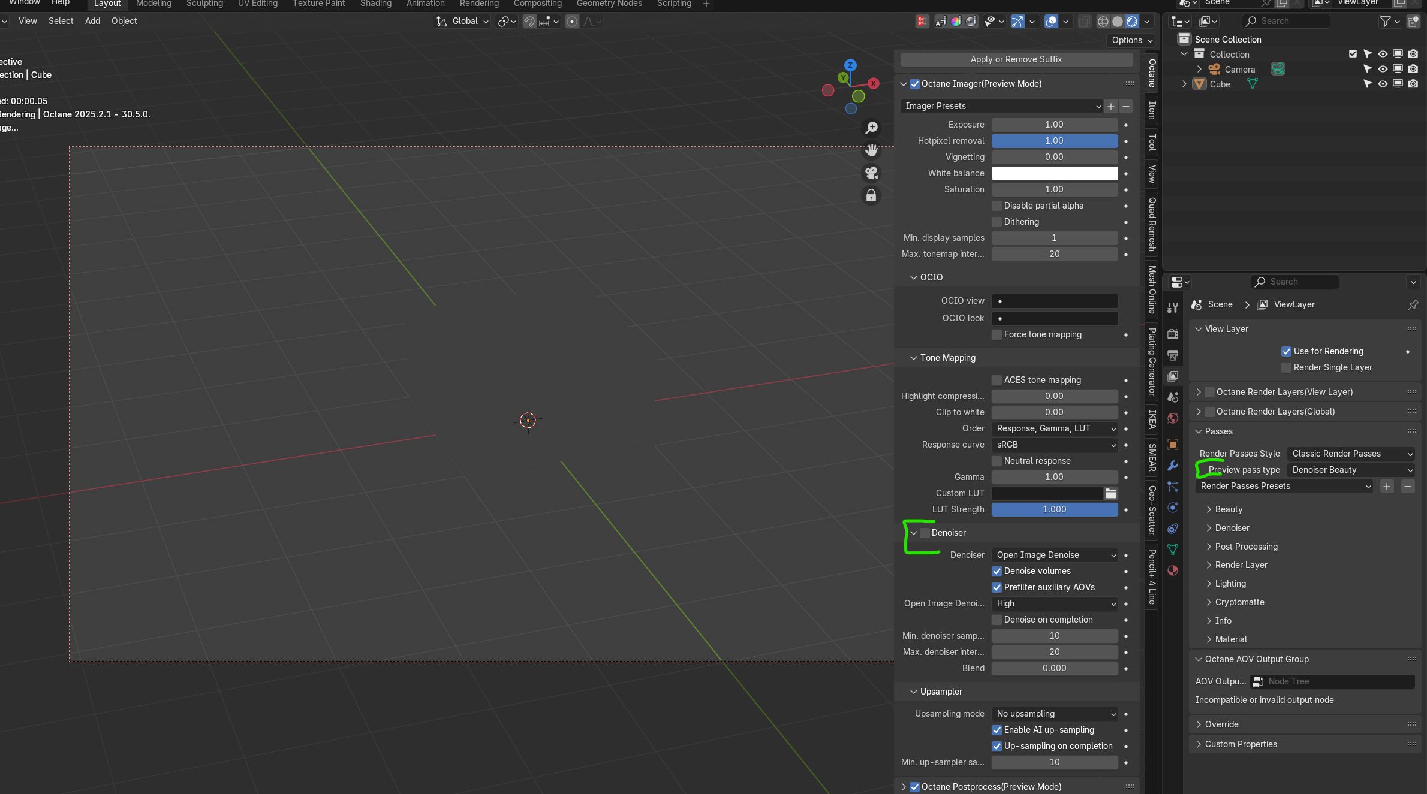Open Custom LUT folder browse icon

[1110, 493]
